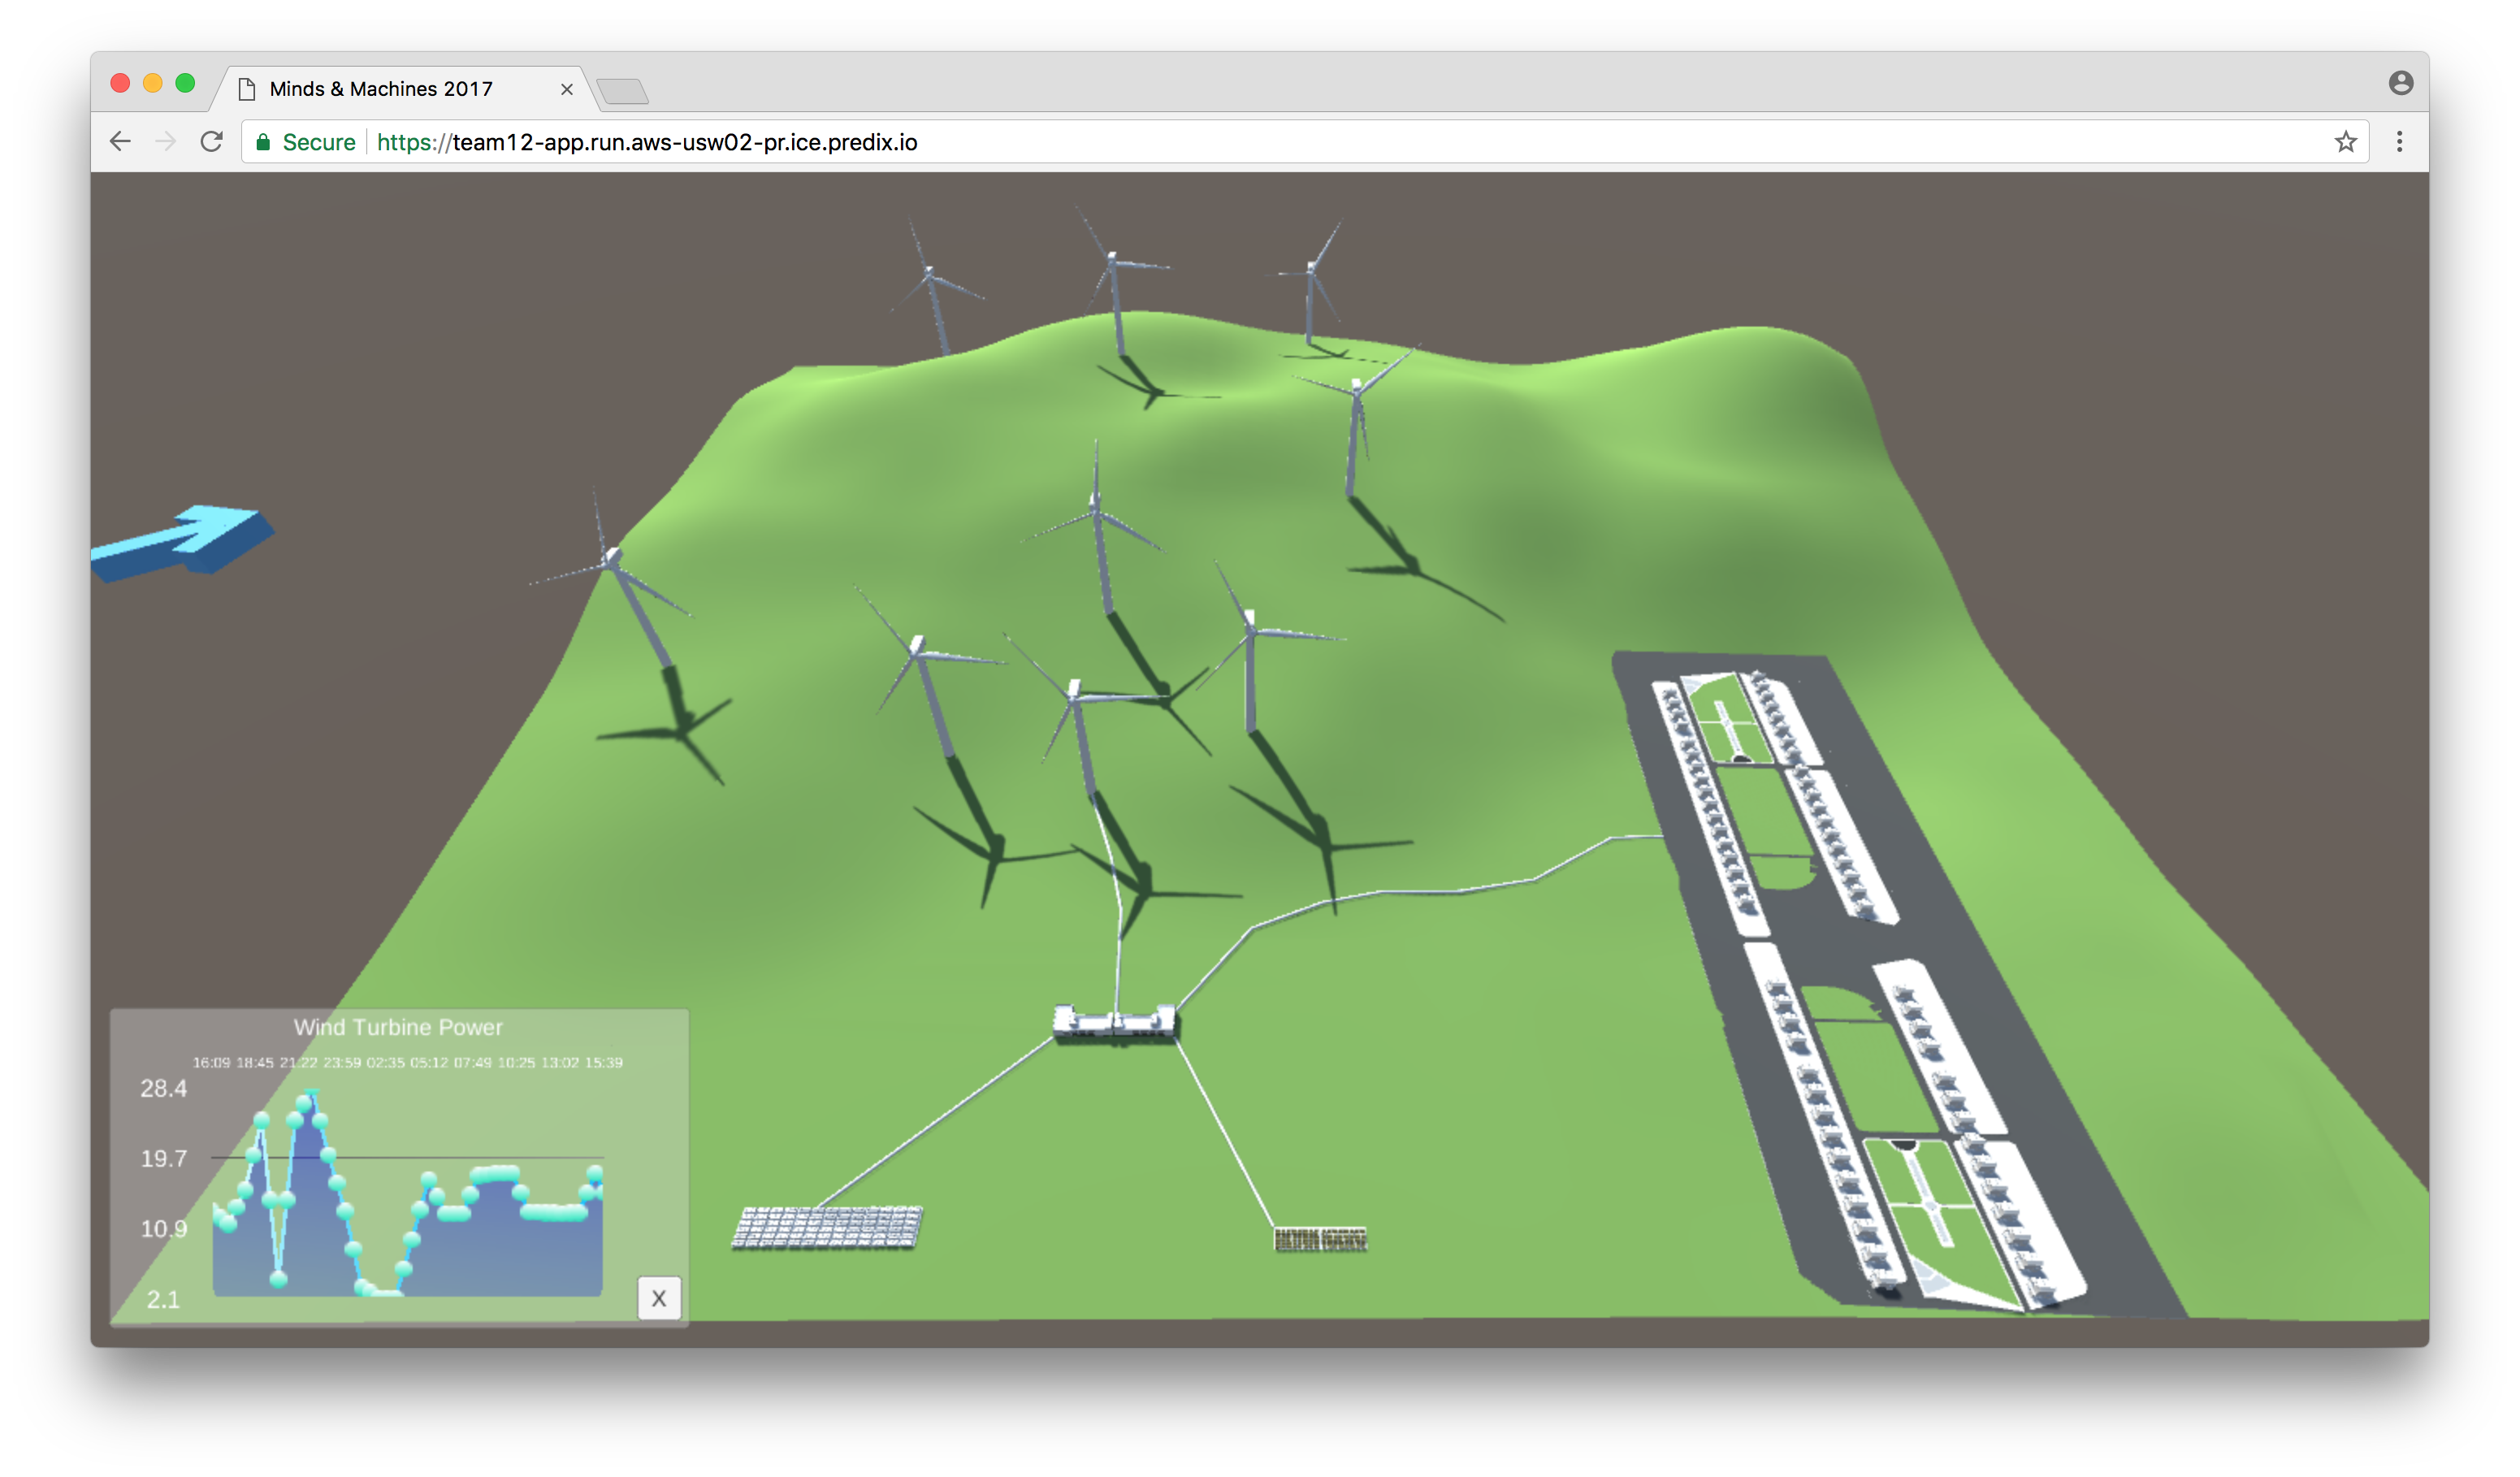Close the Minds & Machines 2017 tab
This screenshot has width=2520, height=1477.
(x=567, y=89)
